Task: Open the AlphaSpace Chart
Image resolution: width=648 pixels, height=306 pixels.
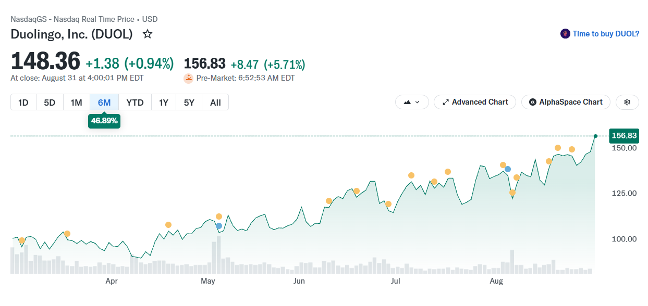Action: [566, 102]
